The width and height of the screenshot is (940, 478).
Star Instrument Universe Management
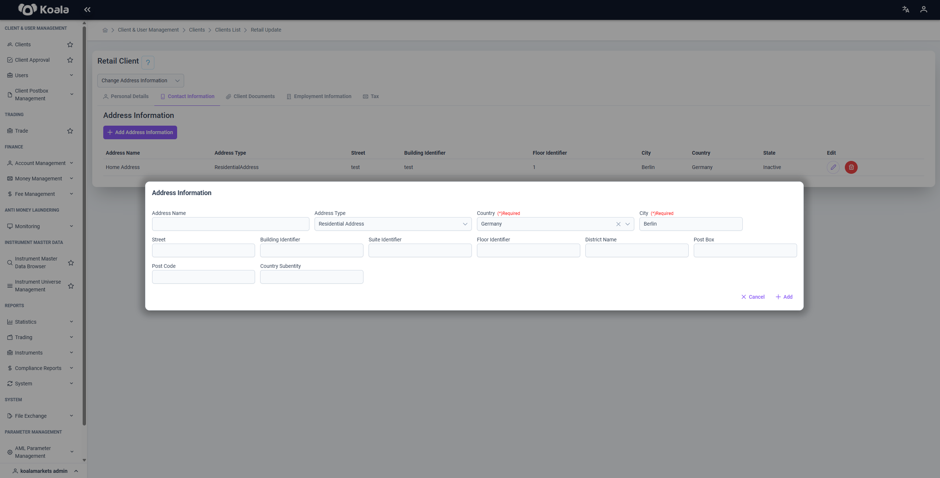(71, 286)
